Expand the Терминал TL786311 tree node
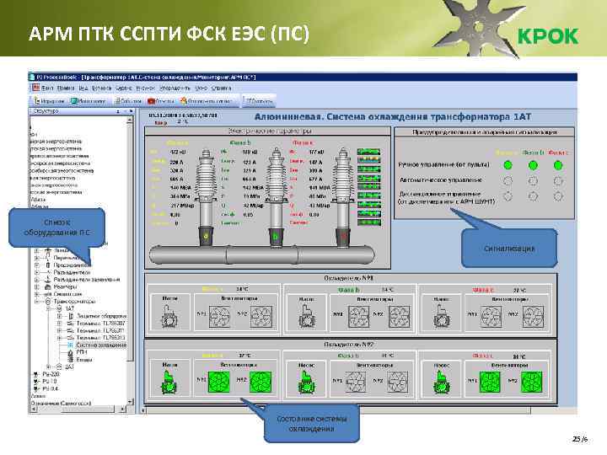This screenshot has width=607, height=455. (x=60, y=330)
